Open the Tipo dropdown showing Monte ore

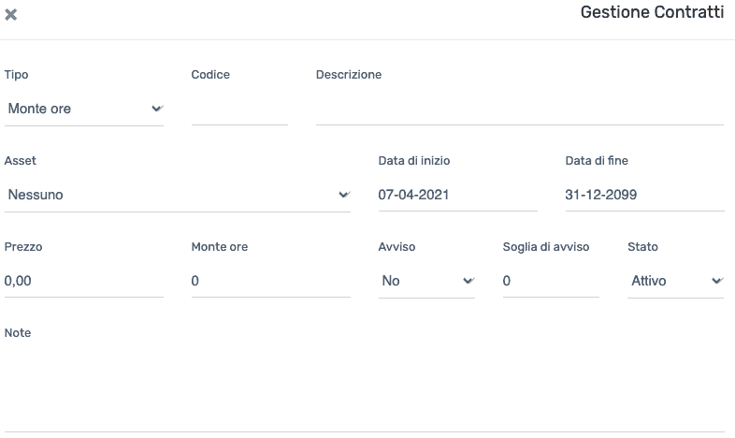click(x=84, y=109)
